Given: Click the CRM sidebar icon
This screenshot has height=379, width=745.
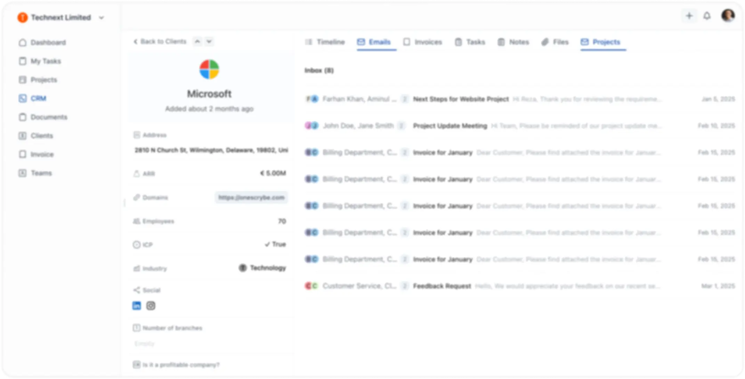Looking at the screenshot, I should point(23,98).
